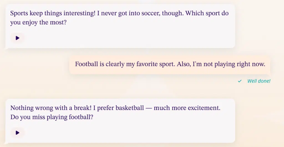Viewport: 284px width, 147px height.
Task: Click the green checkmark icon
Action: click(x=240, y=81)
